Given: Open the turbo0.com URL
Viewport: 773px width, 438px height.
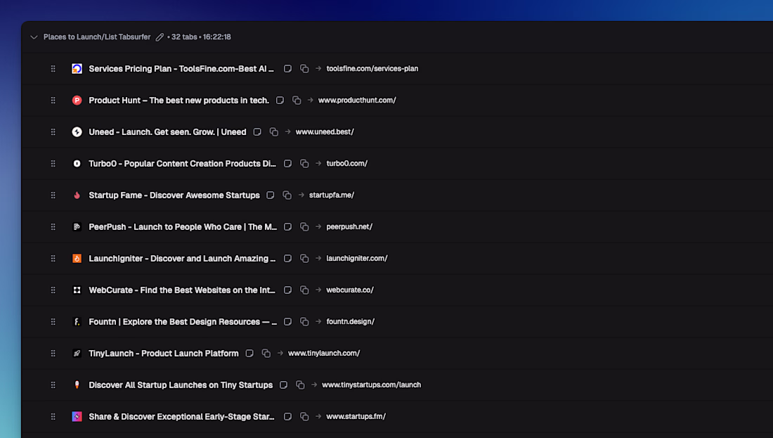Looking at the screenshot, I should [x=346, y=164].
